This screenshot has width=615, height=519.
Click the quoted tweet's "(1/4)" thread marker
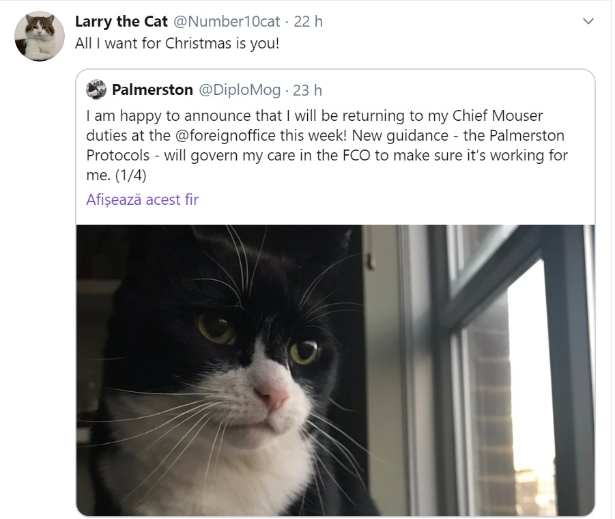pos(130,176)
